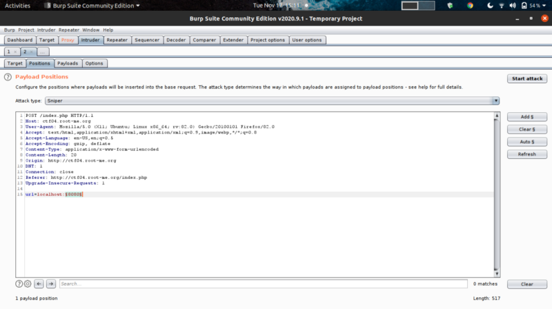
Task: Open the Window menu
Action: point(91,30)
